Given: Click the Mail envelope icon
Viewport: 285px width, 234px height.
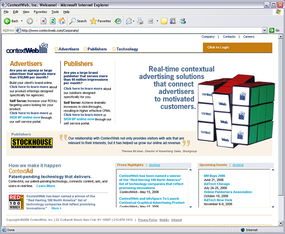Looking at the screenshot, I should (129, 21).
